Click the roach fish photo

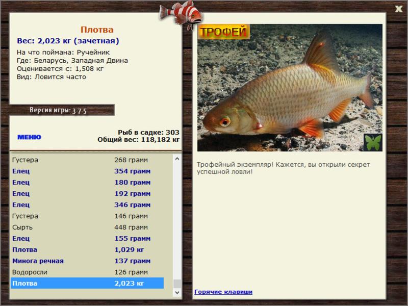(290, 88)
